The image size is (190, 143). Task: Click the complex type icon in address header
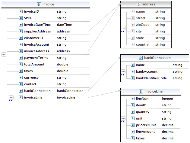tap(139, 5)
